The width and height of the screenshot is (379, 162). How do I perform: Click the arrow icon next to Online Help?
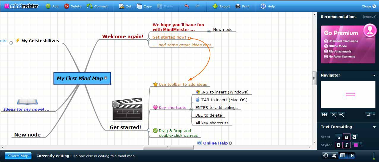click(230, 143)
